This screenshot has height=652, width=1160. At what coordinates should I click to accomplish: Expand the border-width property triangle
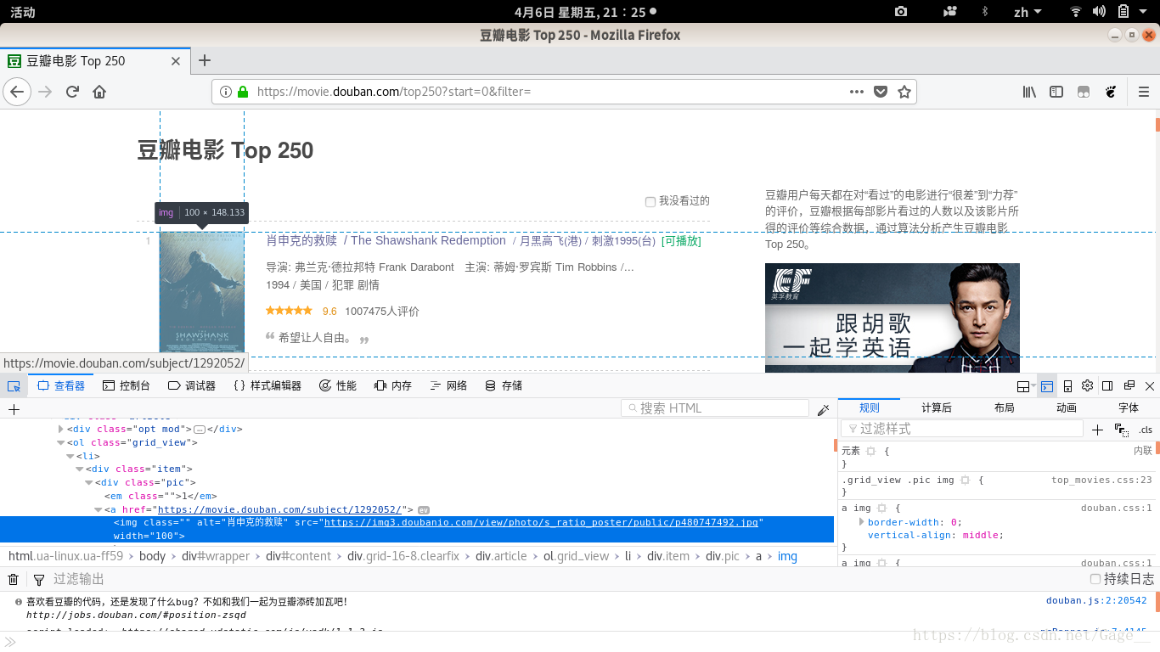click(x=862, y=522)
